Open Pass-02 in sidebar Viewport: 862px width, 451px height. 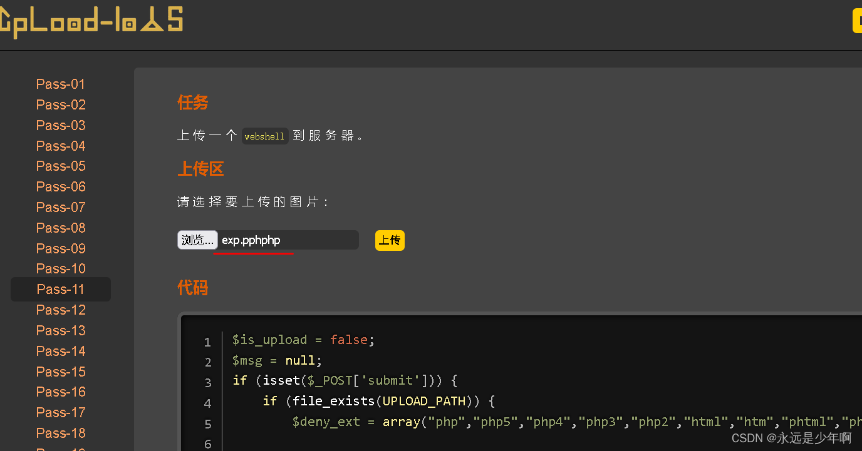pos(61,104)
